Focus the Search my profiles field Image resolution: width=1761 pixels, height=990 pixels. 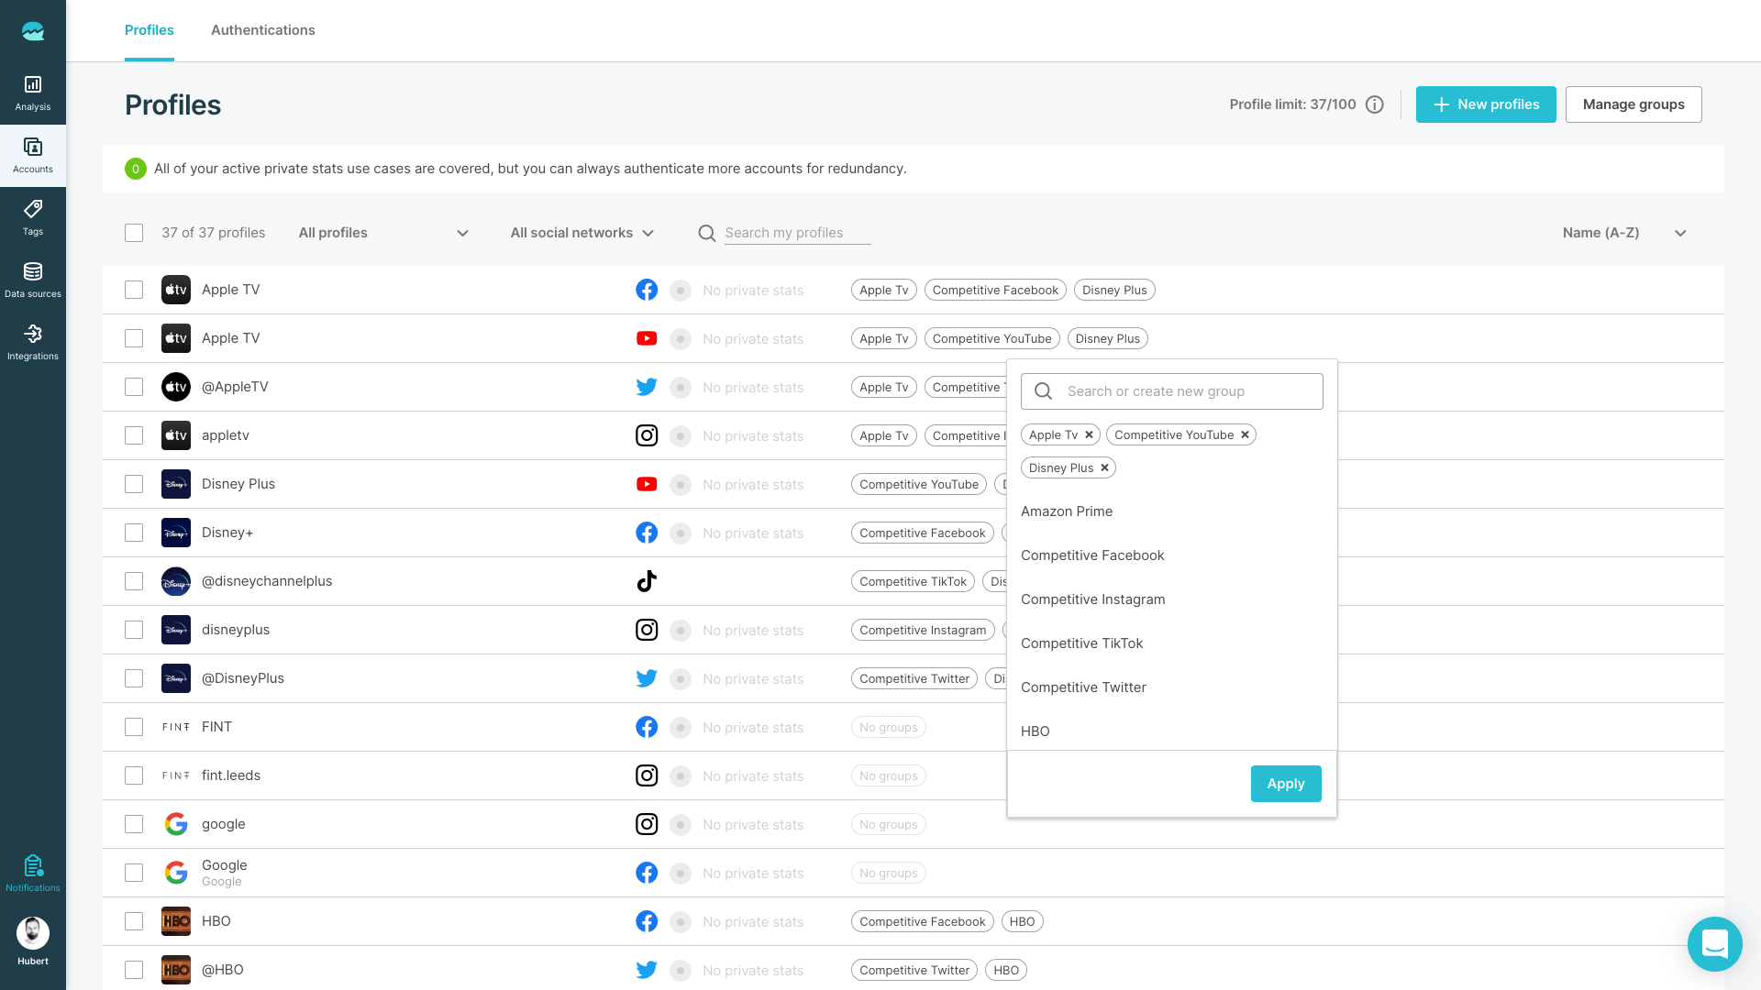tap(797, 233)
